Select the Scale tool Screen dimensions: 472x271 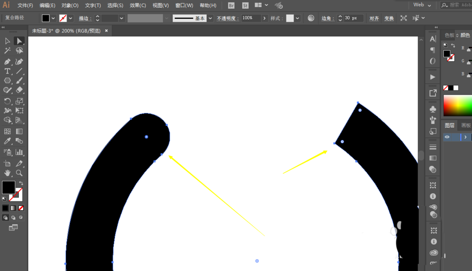[x=19, y=101]
